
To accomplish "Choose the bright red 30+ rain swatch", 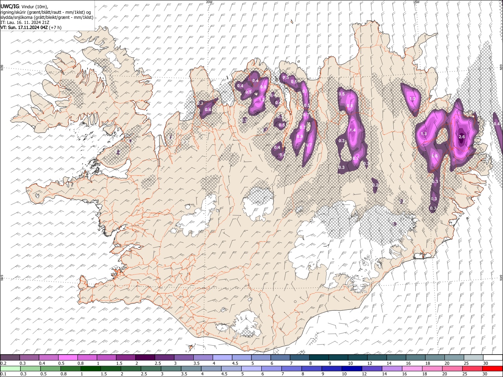I will point(492,368).
